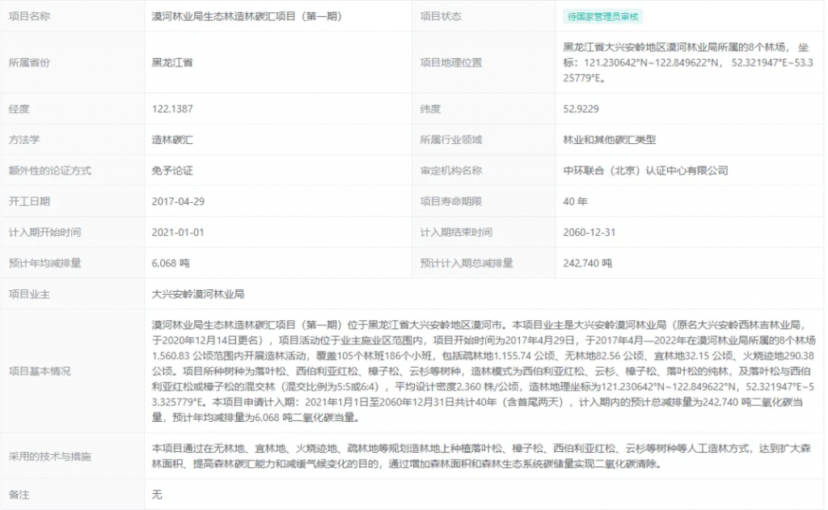Select the start date 2017-04-29
This screenshot has height=510, width=828.
click(178, 201)
